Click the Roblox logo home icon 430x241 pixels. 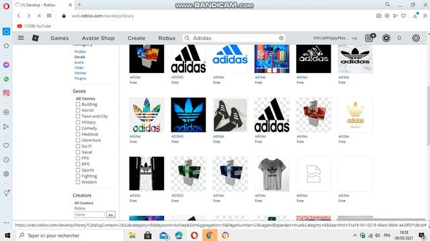click(x=35, y=38)
